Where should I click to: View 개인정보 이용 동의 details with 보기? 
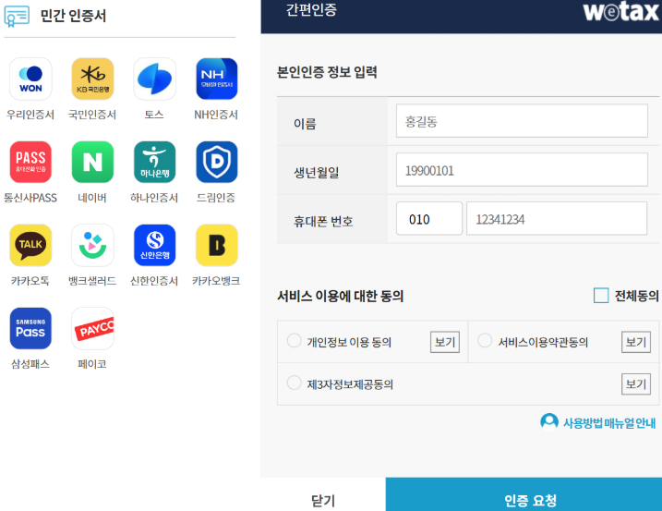(445, 342)
